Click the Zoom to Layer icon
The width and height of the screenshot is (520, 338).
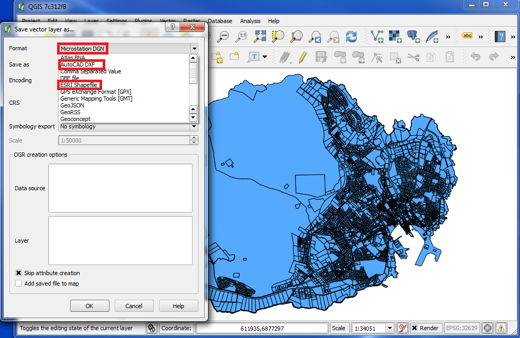[x=296, y=37]
